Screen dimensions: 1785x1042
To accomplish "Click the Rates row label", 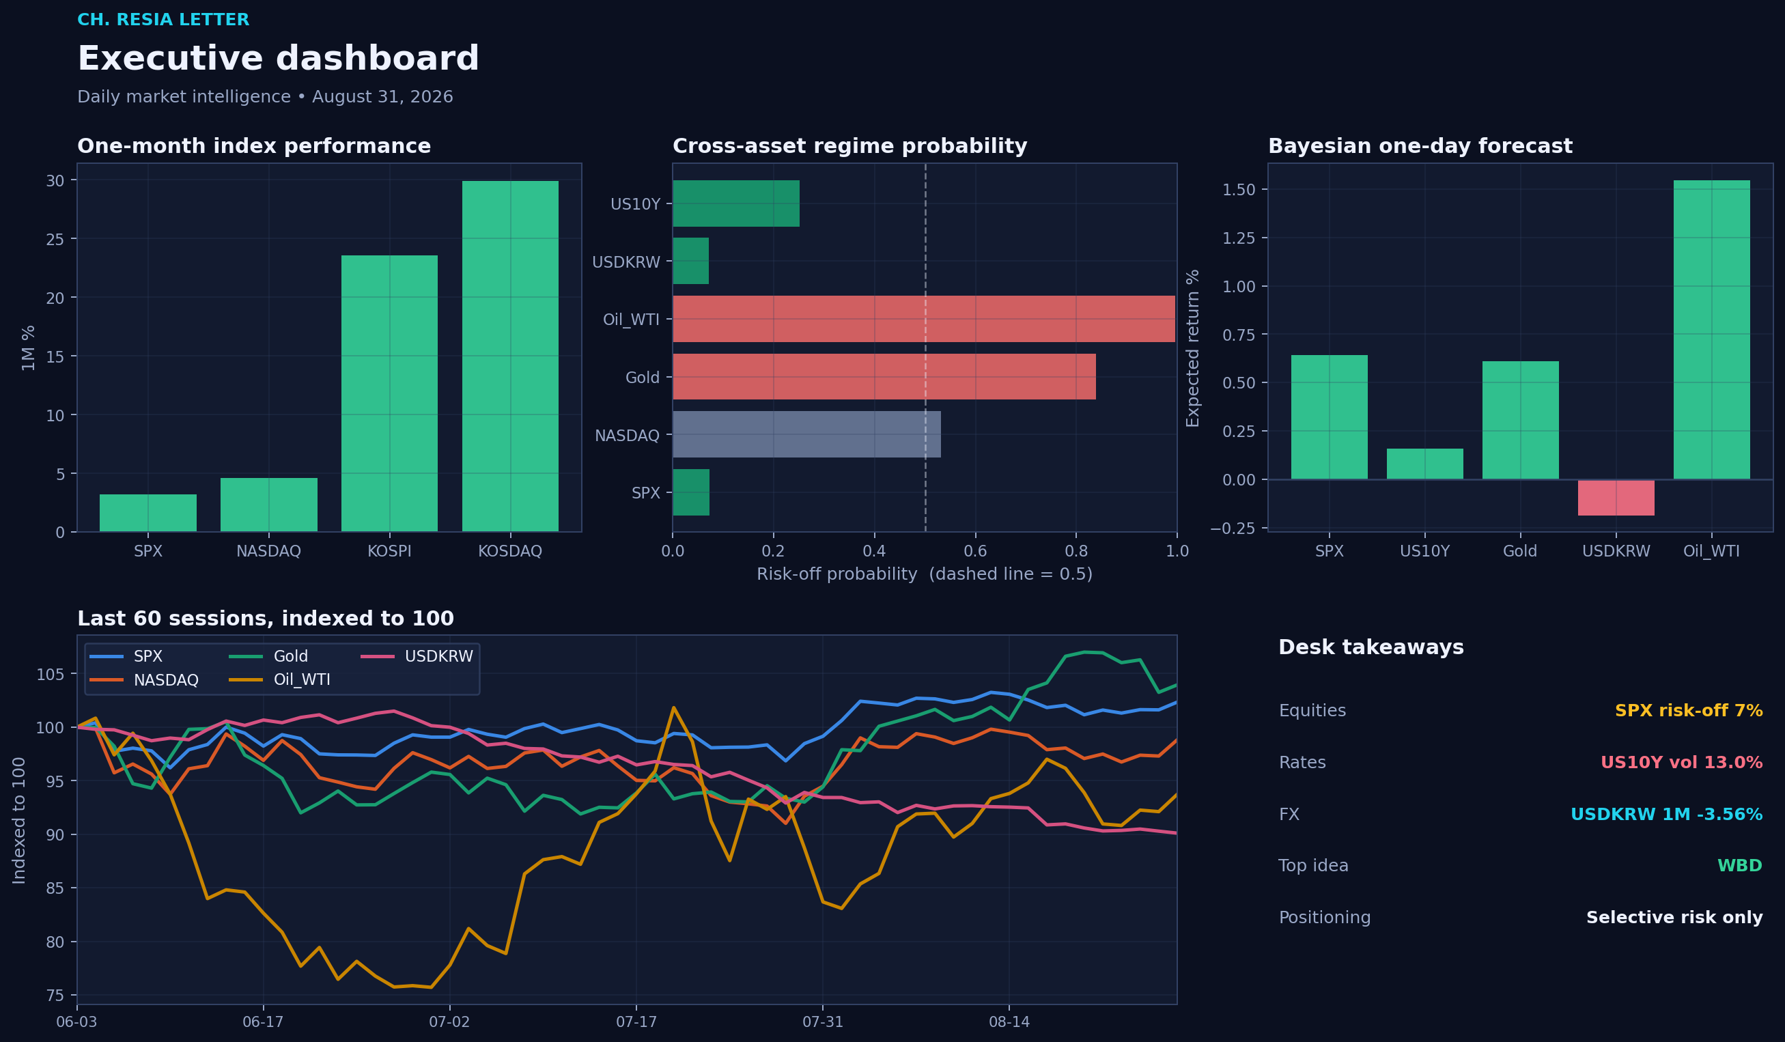I will (x=1302, y=762).
